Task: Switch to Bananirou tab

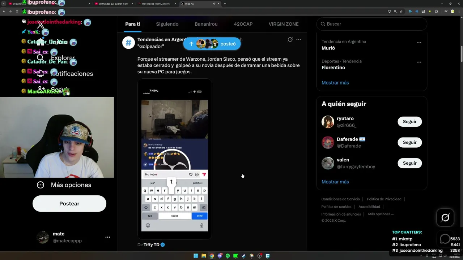Action: point(206,24)
